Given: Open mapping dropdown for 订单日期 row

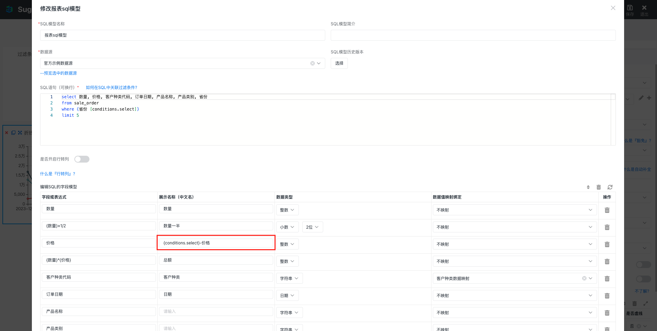Looking at the screenshot, I should [515, 295].
